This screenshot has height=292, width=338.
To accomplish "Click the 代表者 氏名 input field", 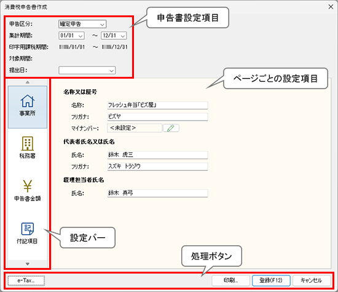I will (x=157, y=155).
